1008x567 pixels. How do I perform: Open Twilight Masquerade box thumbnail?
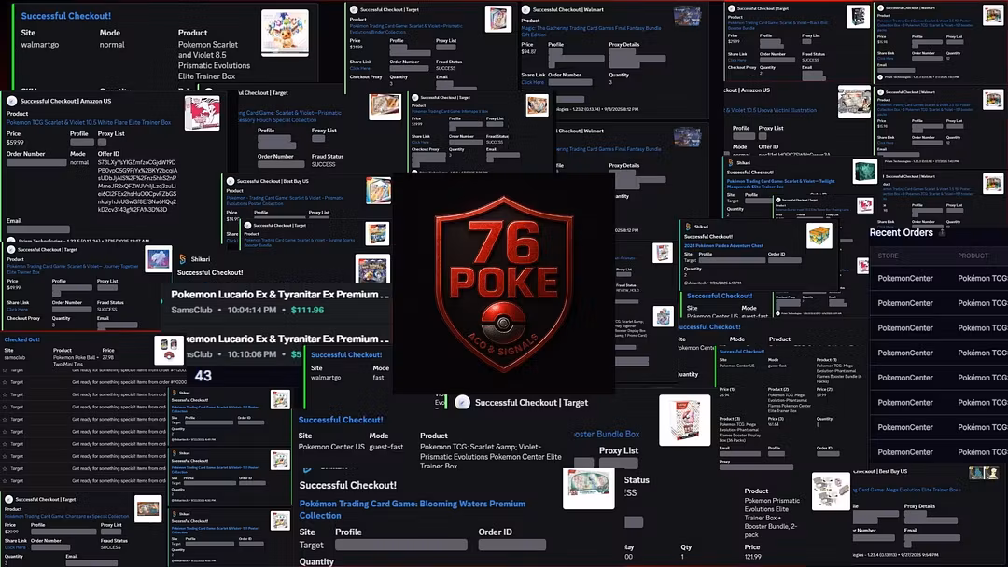coord(864,173)
